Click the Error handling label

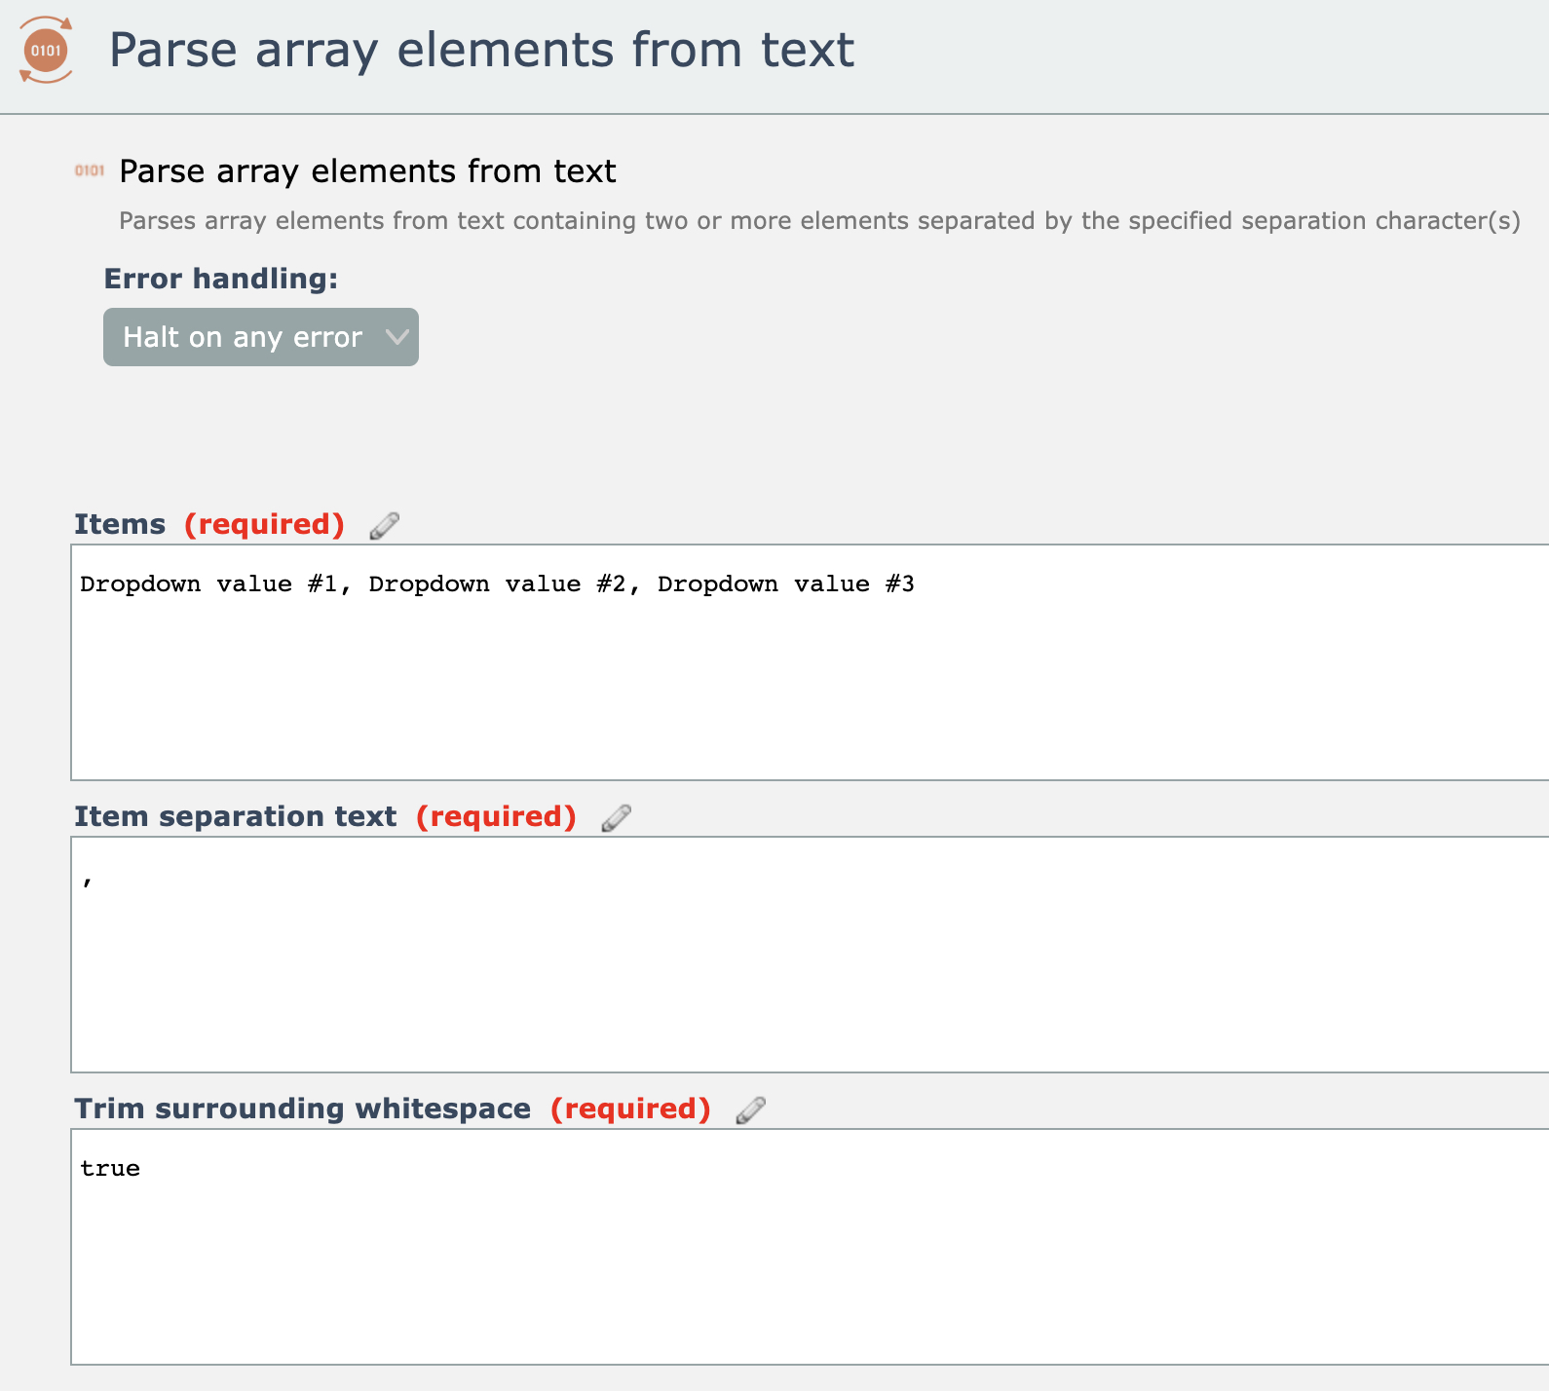coord(221,279)
